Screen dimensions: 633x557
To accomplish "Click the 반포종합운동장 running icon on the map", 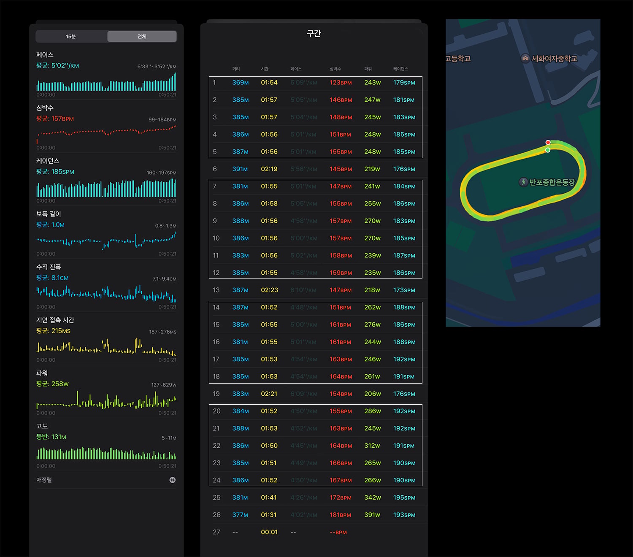I will 523,182.
